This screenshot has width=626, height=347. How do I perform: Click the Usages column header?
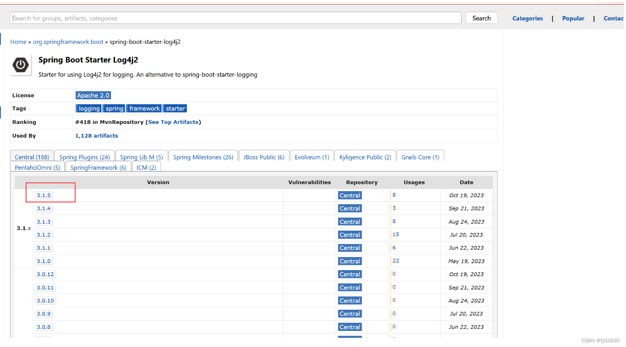pos(414,182)
